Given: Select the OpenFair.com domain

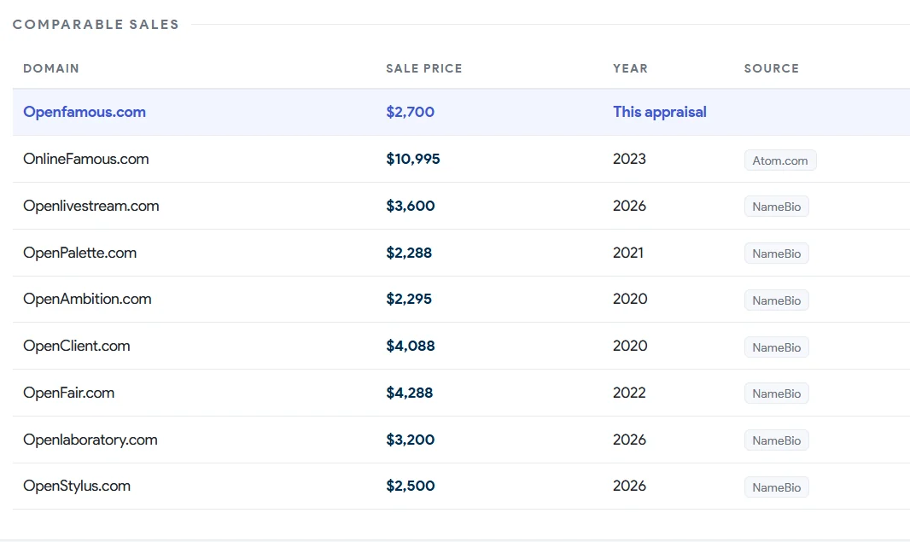Looking at the screenshot, I should click(x=68, y=393).
